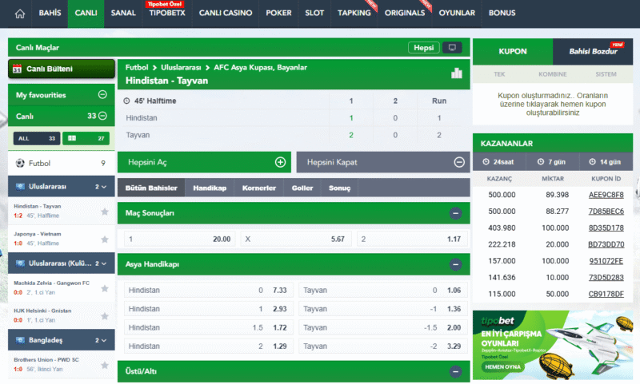Screen dimensions: 640x384
Task: Go to the home page icon
Action: [x=19, y=14]
